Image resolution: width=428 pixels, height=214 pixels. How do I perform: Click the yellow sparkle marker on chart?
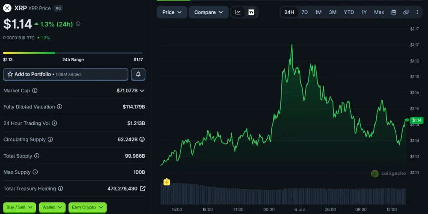tap(166, 182)
